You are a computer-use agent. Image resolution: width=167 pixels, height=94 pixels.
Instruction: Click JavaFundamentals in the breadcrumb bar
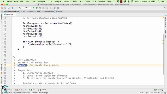(x=10, y=11)
